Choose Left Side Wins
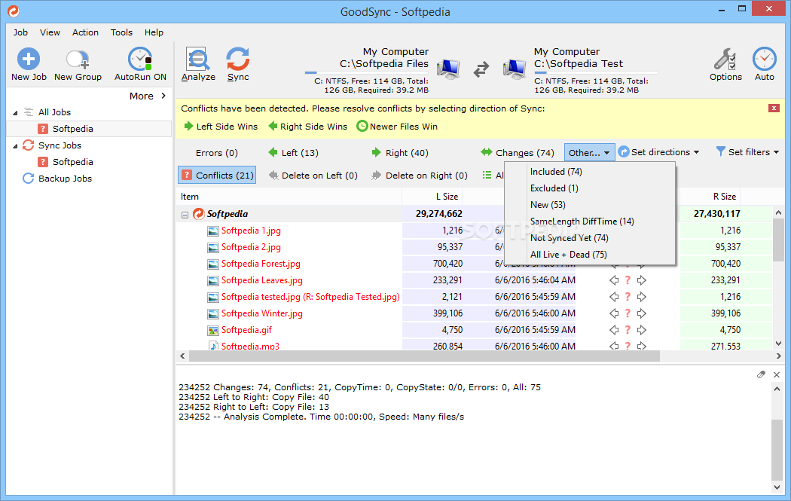The height and width of the screenshot is (501, 791). (x=221, y=126)
